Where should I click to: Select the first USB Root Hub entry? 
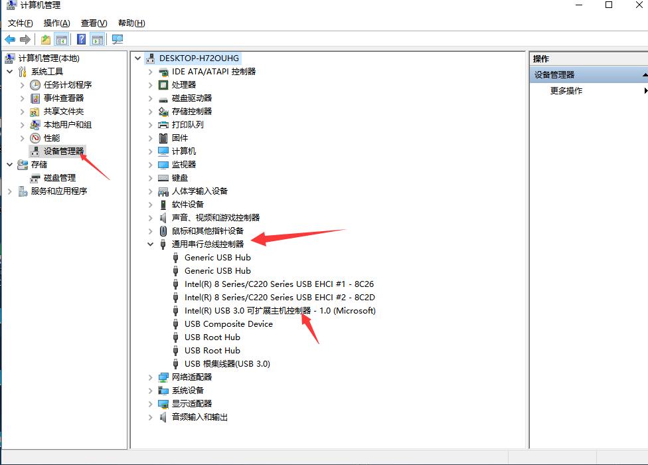click(212, 337)
